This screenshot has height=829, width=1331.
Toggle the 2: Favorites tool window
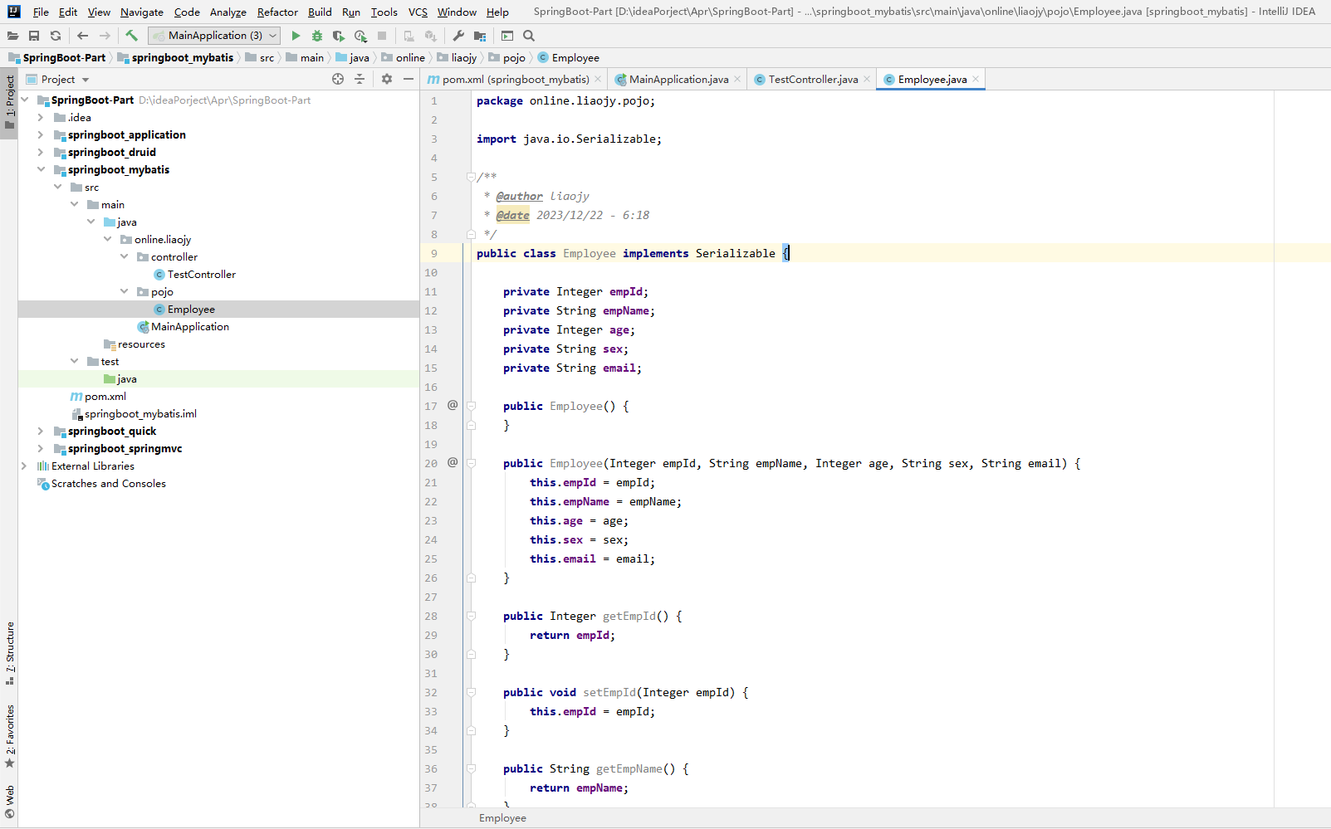(9, 736)
